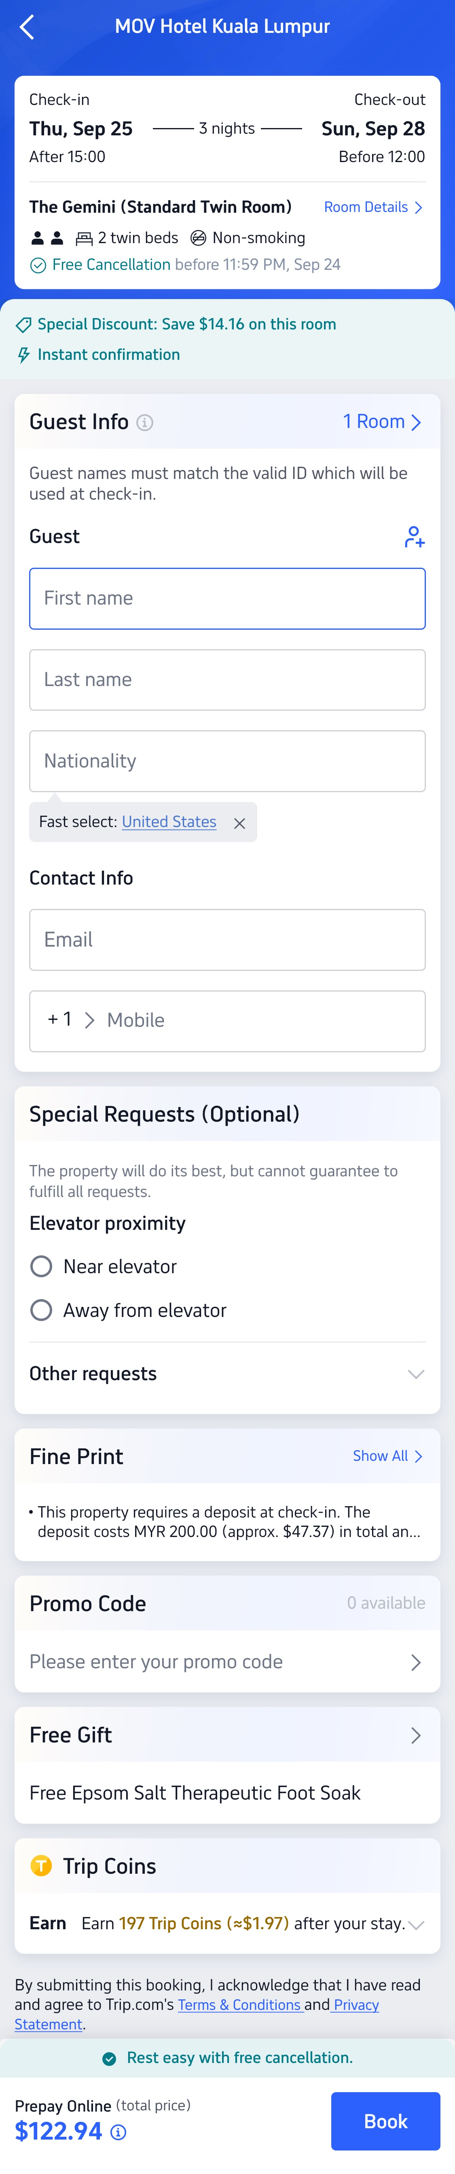The width and height of the screenshot is (455, 2174).
Task: Click the Trip Coins coin icon
Action: pos(40,1866)
